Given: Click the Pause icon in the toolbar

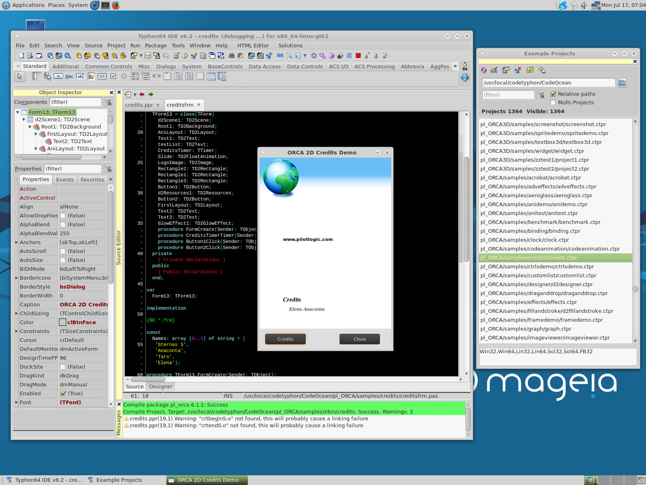Looking at the screenshot, I should 349,55.
